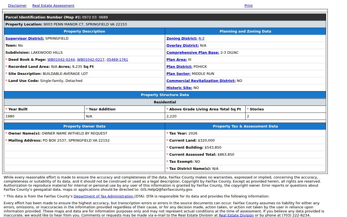The width and height of the screenshot is (347, 217).
Task: Open deed WB01042-0244 link
Action: point(61,59)
